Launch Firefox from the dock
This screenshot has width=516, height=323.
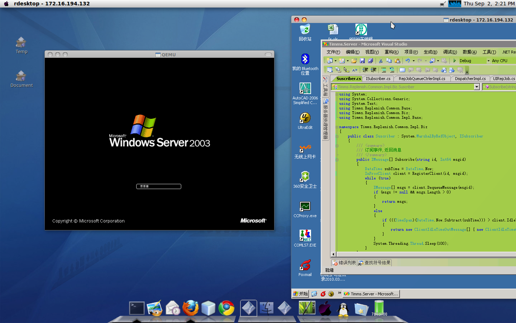(x=190, y=308)
